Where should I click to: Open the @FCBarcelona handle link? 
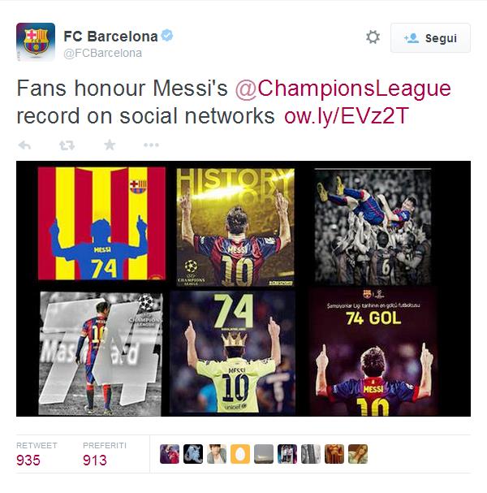pyautogui.click(x=103, y=53)
